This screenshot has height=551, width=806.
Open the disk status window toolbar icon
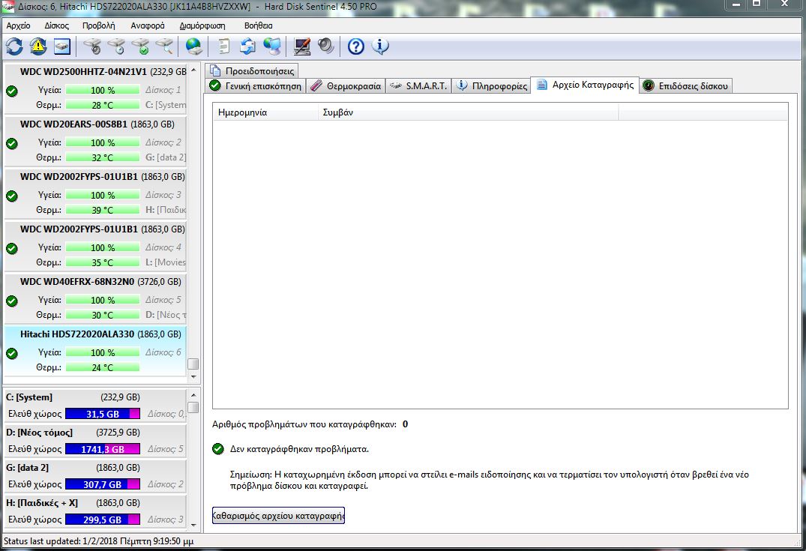point(62,46)
